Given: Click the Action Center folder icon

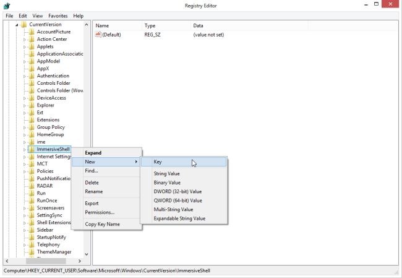Looking at the screenshot, I should pyautogui.click(x=32, y=39).
